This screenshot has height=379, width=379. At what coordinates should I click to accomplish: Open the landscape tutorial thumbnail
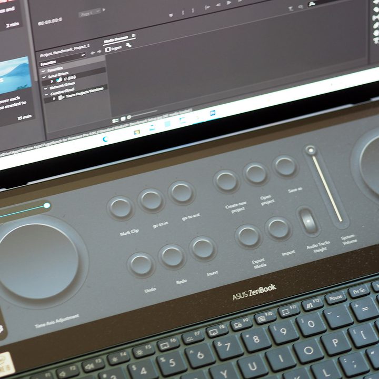click(14, 76)
